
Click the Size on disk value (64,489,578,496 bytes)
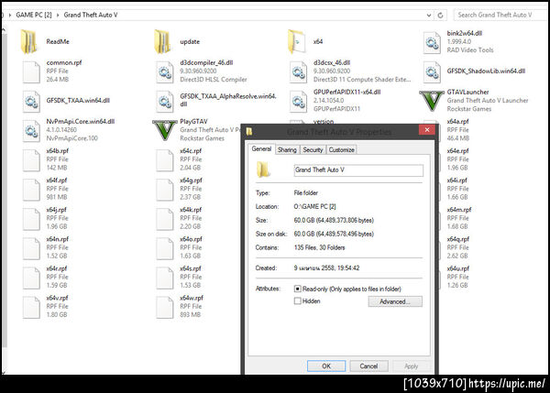[334, 234]
